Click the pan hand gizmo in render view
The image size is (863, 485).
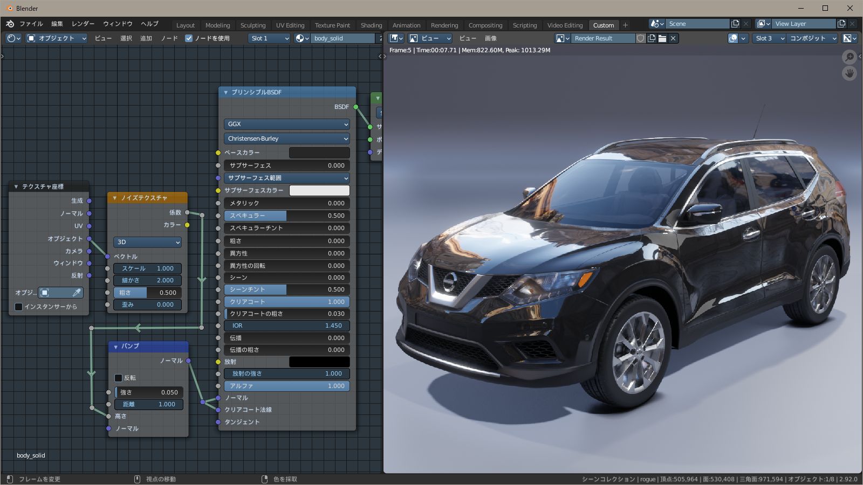coord(850,73)
